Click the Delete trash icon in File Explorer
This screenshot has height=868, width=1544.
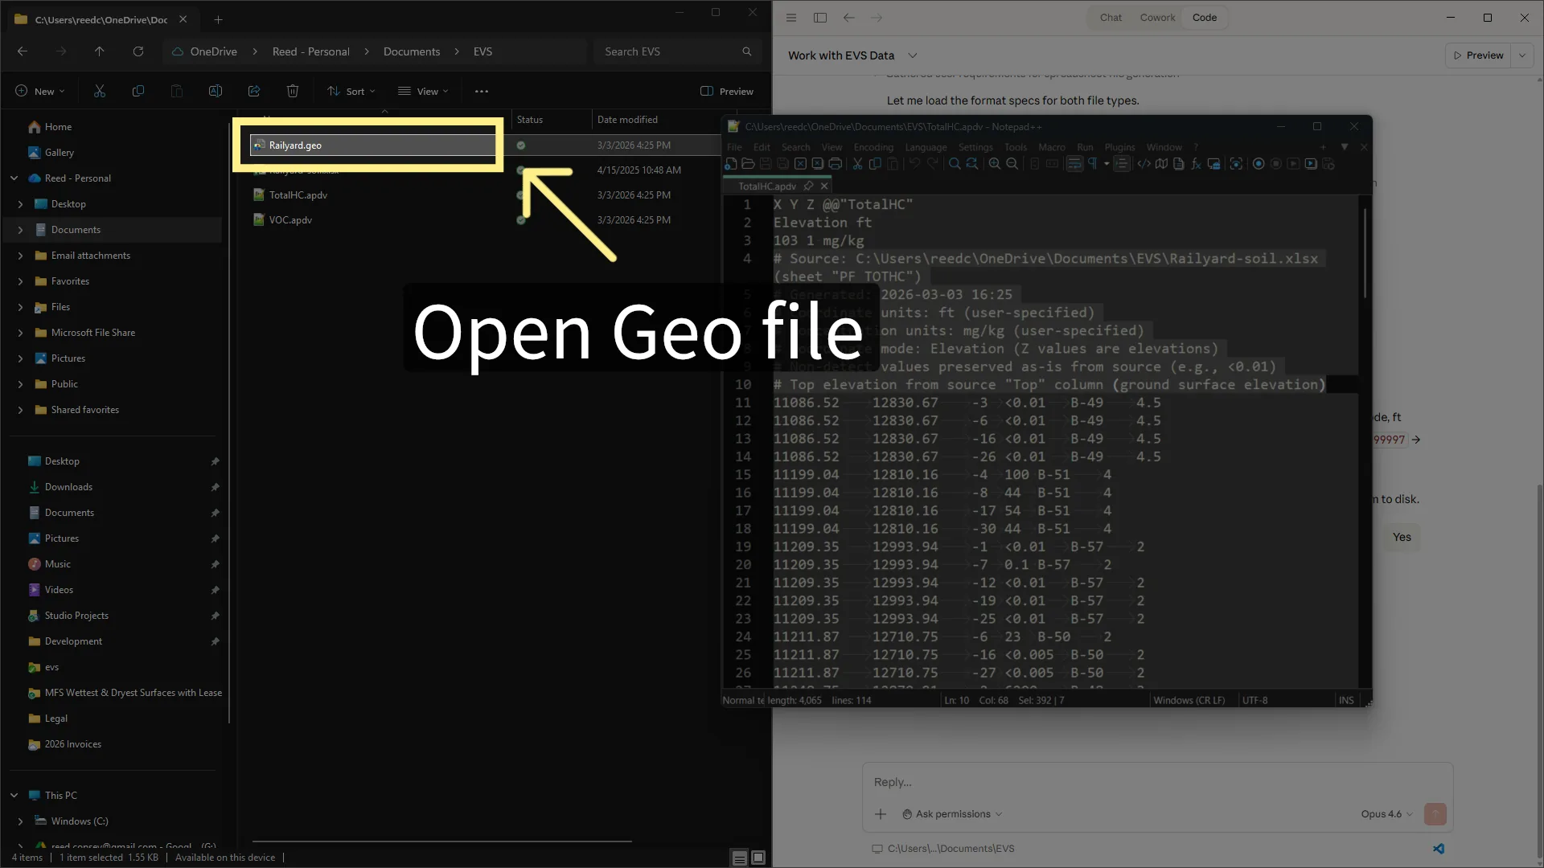point(293,92)
